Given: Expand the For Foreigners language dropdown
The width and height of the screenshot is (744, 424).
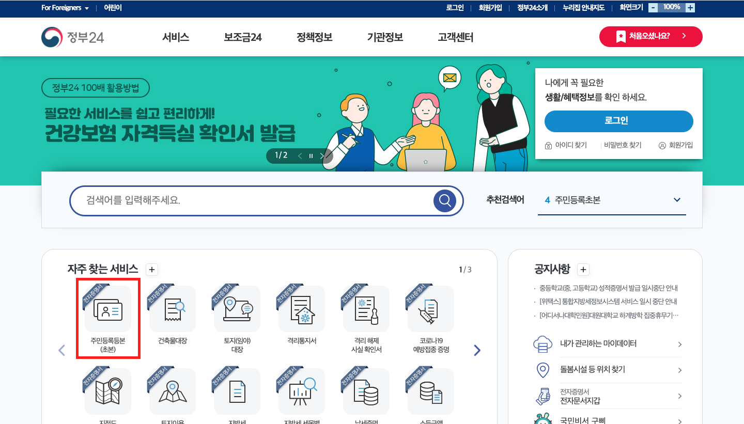Looking at the screenshot, I should pos(65,8).
